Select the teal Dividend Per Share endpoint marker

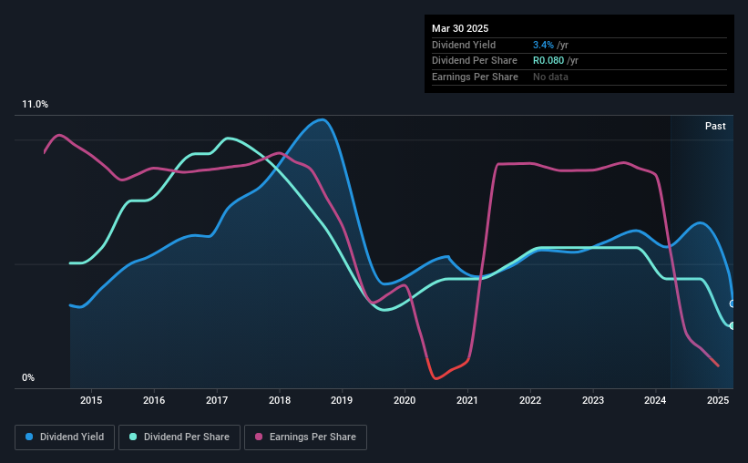point(733,326)
